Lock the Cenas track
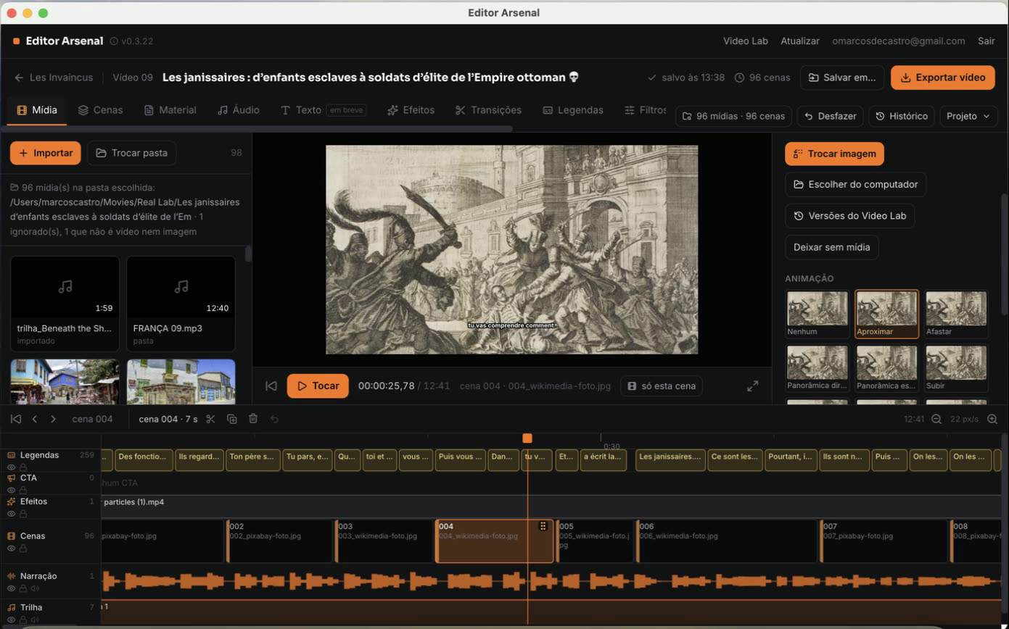Screen dimensions: 1009x629 pos(22,549)
